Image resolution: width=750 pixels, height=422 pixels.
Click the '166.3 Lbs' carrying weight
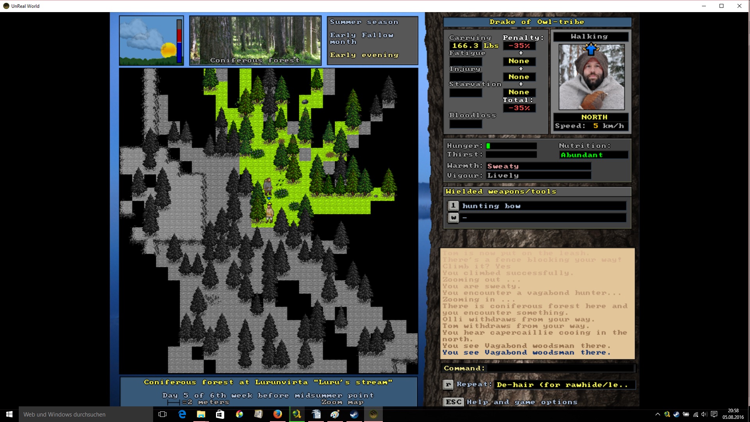pos(475,46)
